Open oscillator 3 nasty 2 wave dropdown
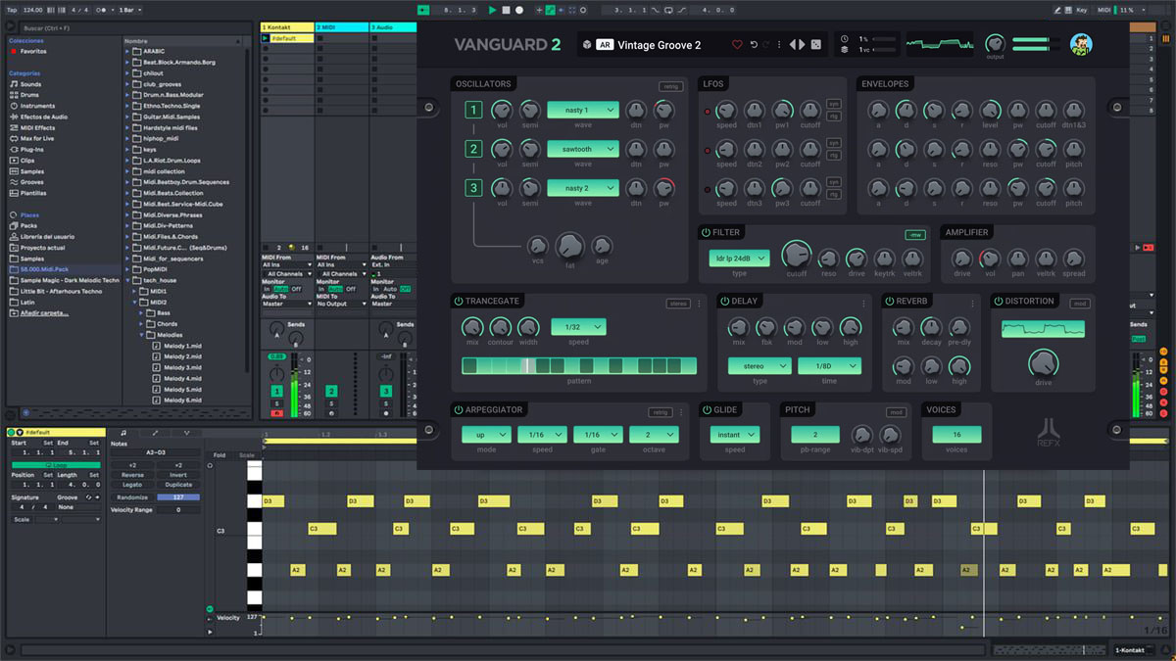The height and width of the screenshot is (661, 1176). point(582,188)
